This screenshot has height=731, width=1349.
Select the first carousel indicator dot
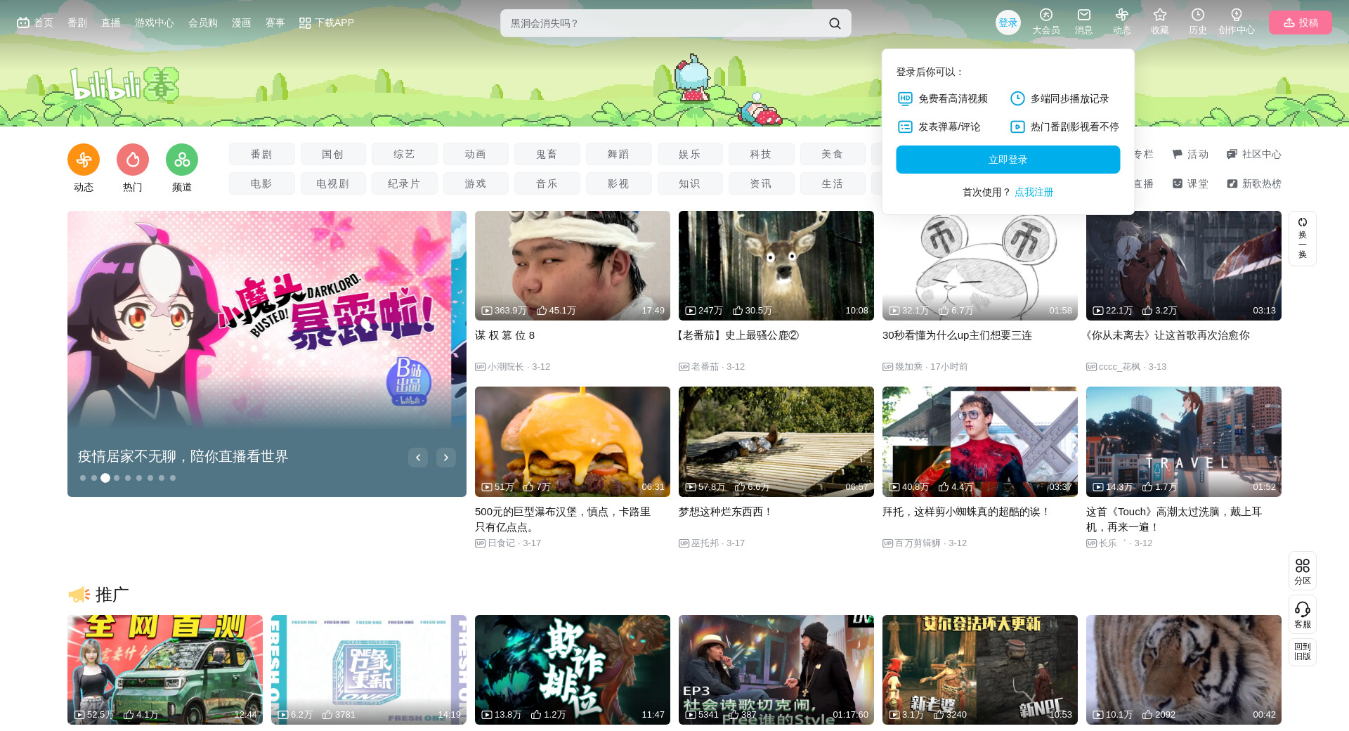coord(83,478)
